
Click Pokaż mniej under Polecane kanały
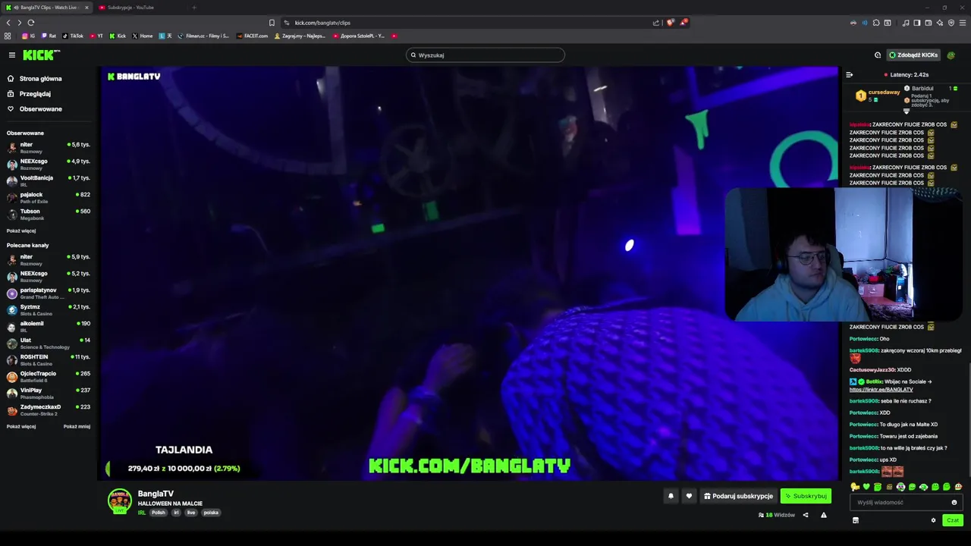coord(77,426)
